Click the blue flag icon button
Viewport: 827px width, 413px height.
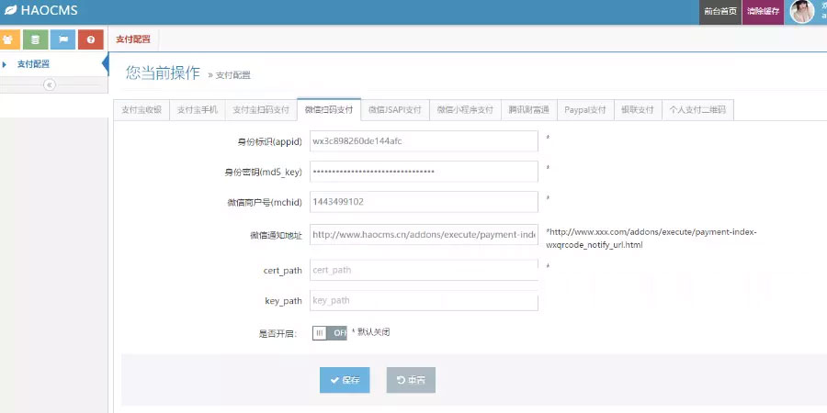click(x=62, y=39)
